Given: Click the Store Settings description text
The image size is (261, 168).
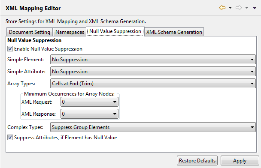Looking at the screenshot, I should tap(76, 21).
